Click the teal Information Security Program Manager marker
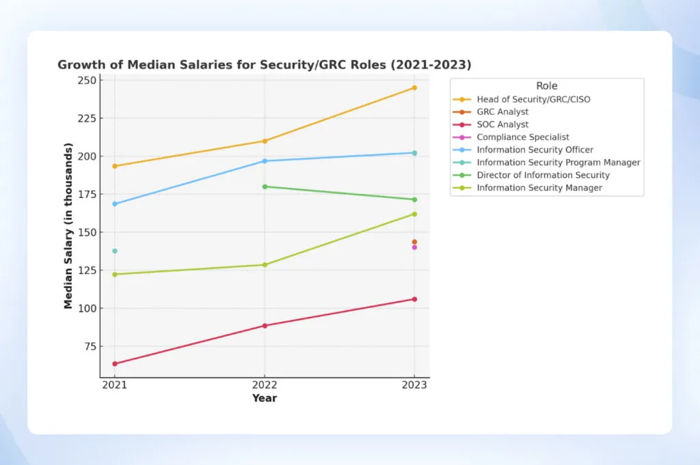The image size is (700, 465). 461,162
